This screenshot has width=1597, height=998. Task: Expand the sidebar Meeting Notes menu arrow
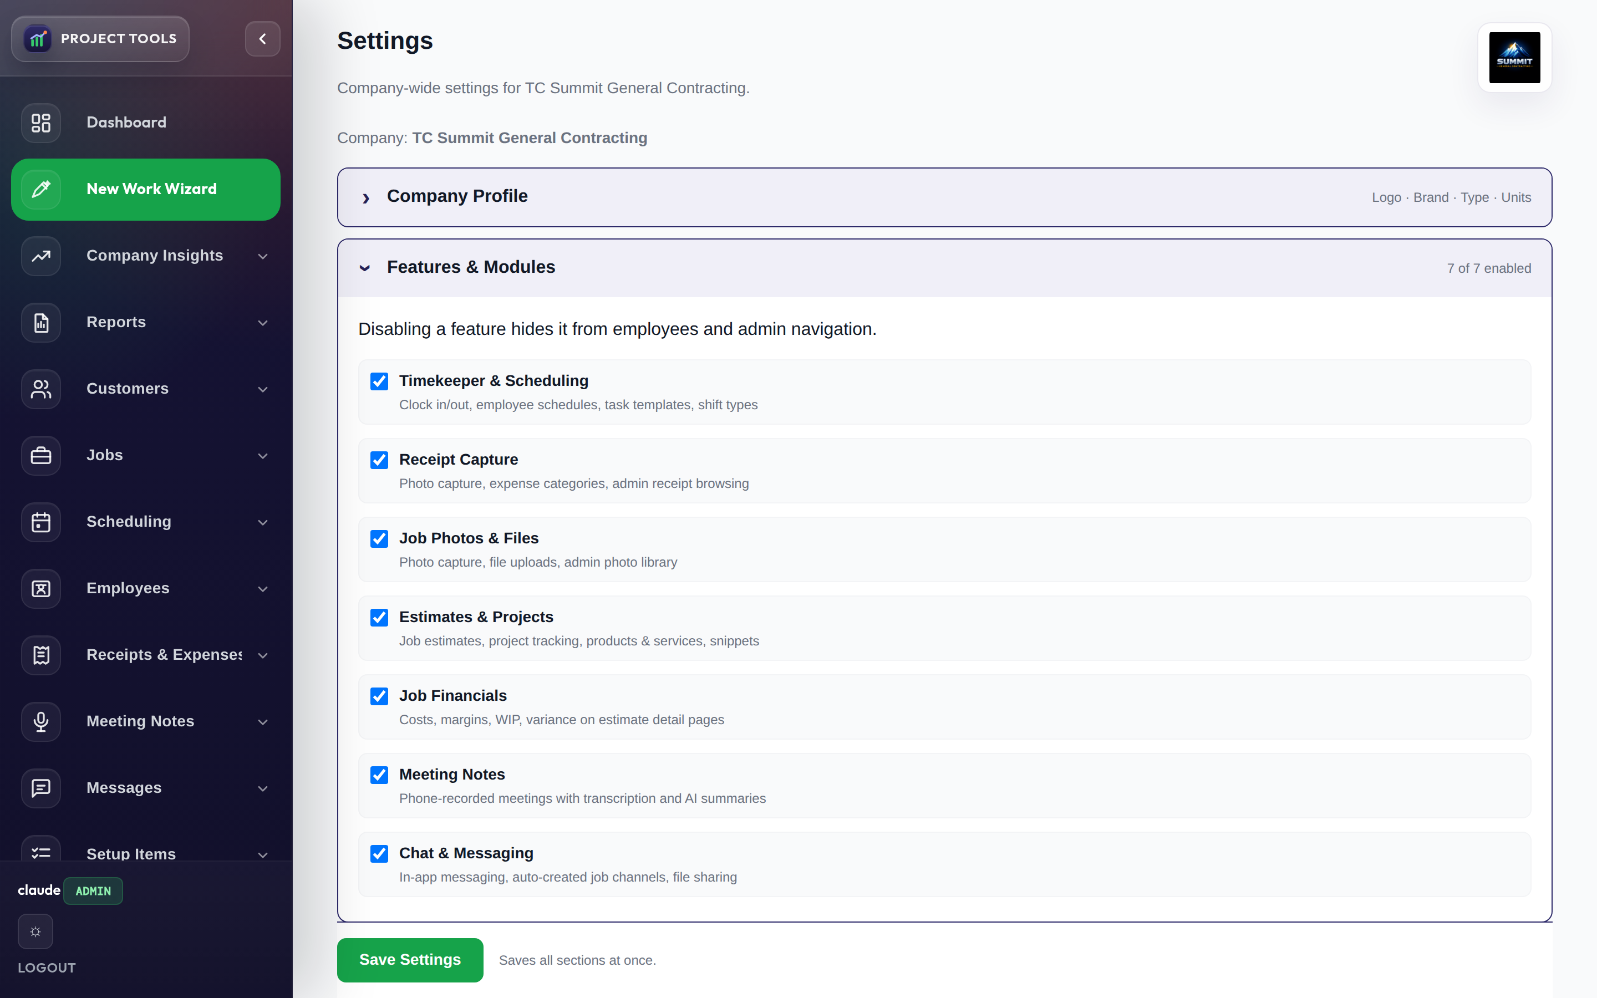pyautogui.click(x=263, y=722)
